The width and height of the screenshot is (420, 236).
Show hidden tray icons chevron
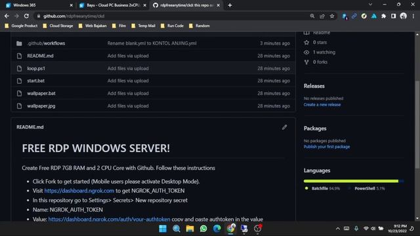[x=338, y=229]
